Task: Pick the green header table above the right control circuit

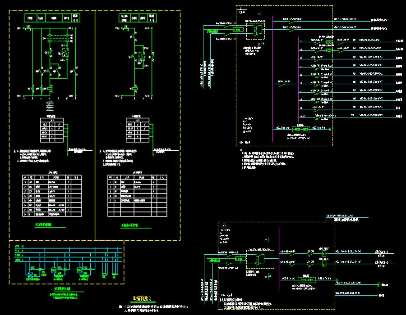Action: point(138,18)
